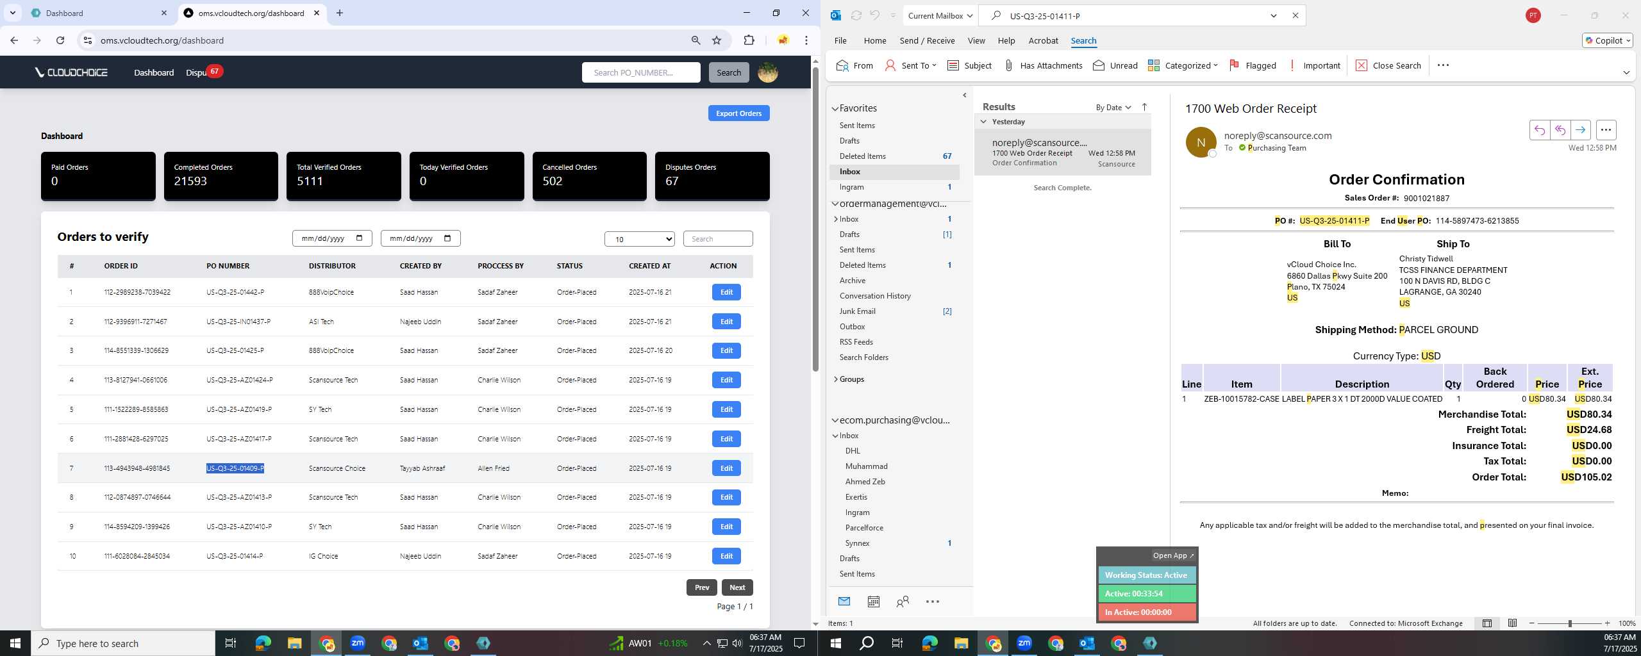Open the File menu in Outlook
This screenshot has height=656, width=1641.
click(x=840, y=40)
